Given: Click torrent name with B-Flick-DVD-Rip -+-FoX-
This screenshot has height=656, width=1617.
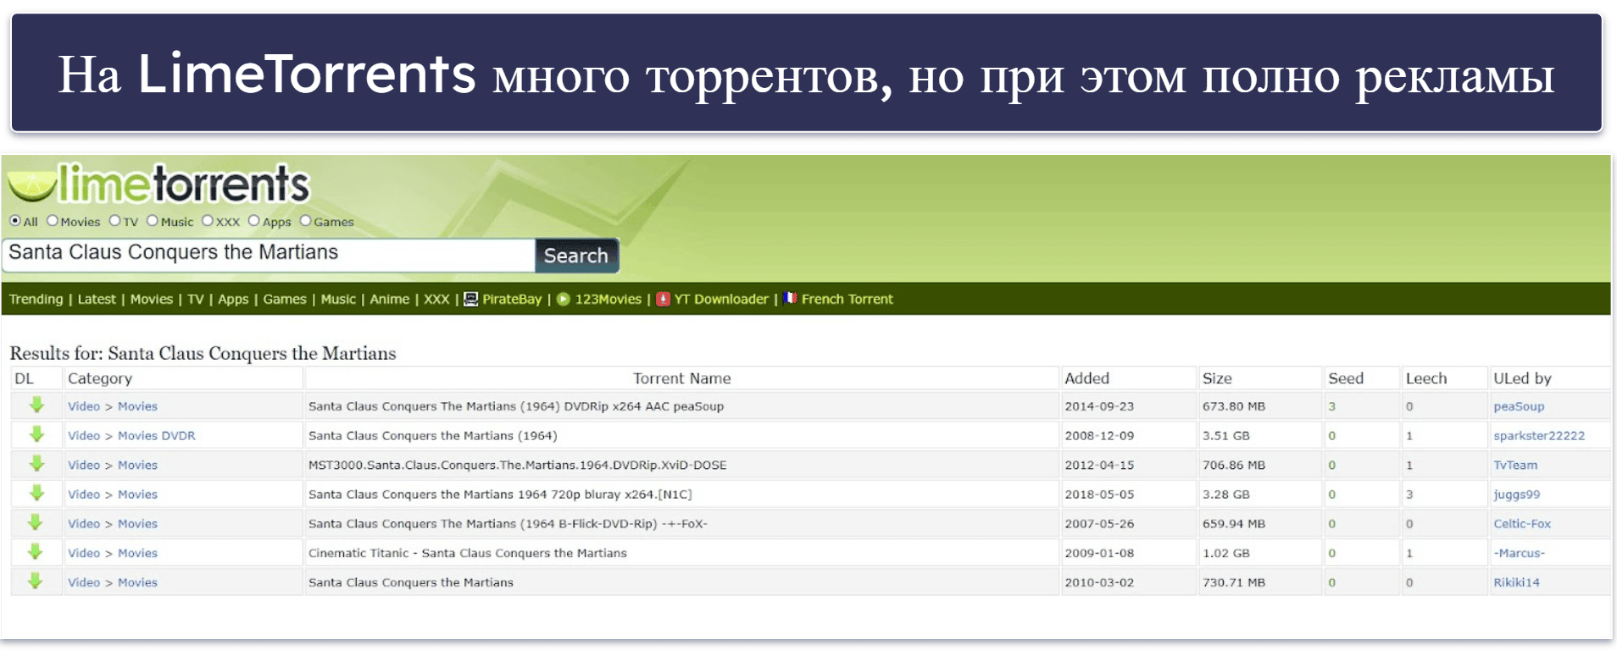Looking at the screenshot, I should coord(508,523).
